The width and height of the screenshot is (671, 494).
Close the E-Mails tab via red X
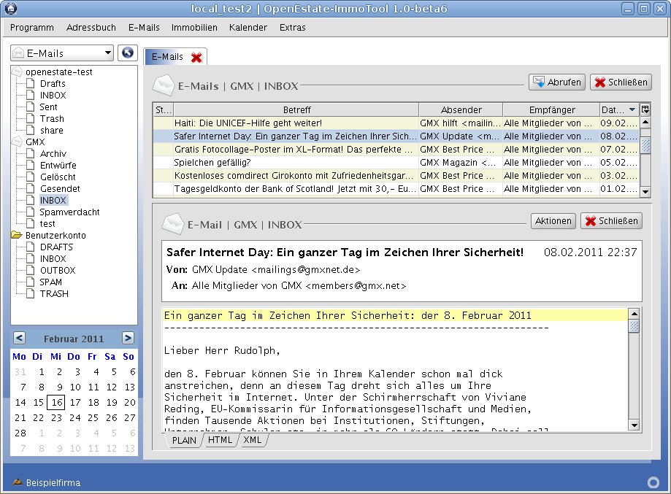point(196,57)
